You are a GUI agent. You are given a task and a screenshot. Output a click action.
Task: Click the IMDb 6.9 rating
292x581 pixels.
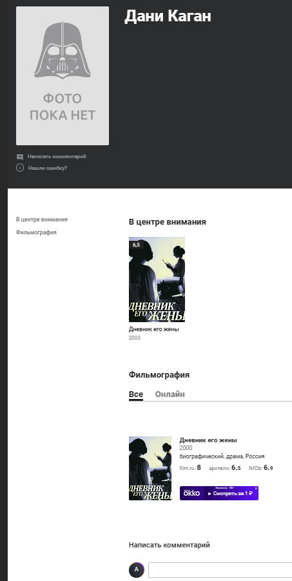(x=261, y=468)
